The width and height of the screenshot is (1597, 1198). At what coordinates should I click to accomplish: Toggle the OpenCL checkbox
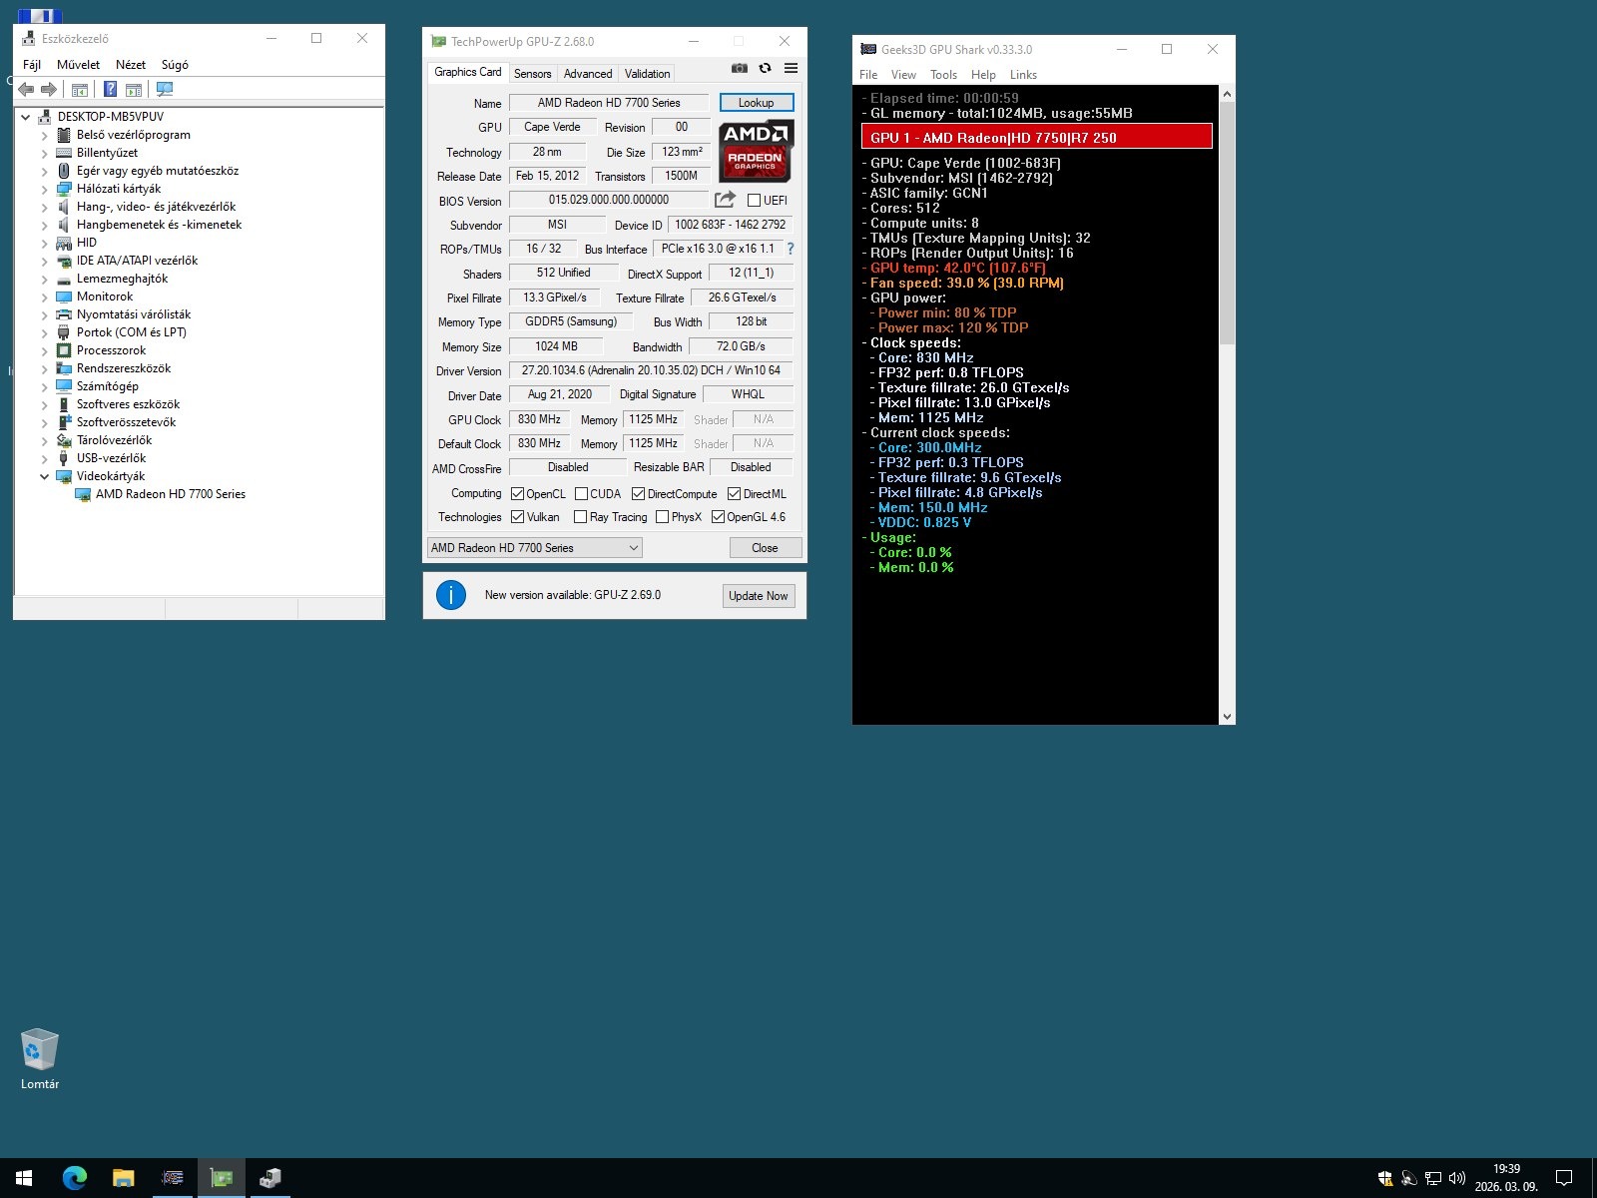[518, 494]
